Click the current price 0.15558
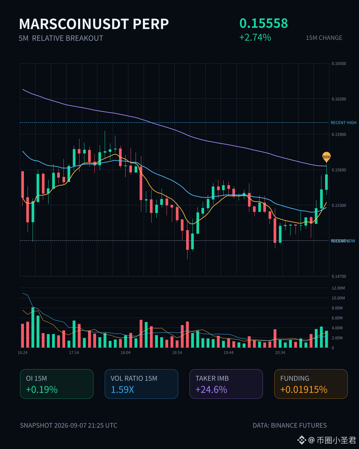This screenshot has height=449, width=359. (264, 23)
